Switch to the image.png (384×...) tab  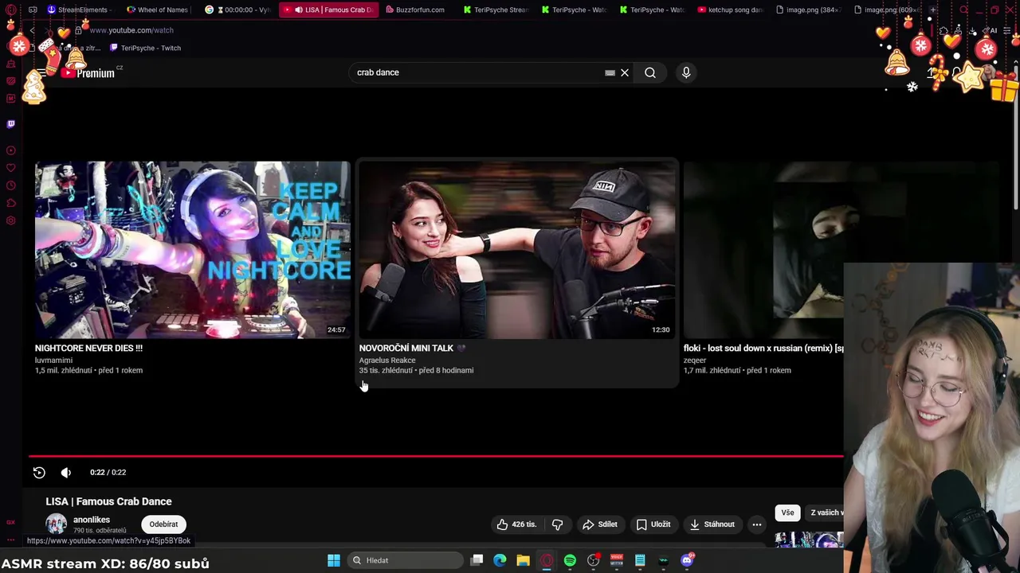tap(807, 10)
